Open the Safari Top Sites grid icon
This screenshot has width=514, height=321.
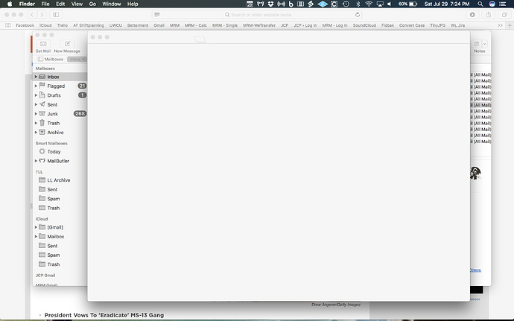8,25
